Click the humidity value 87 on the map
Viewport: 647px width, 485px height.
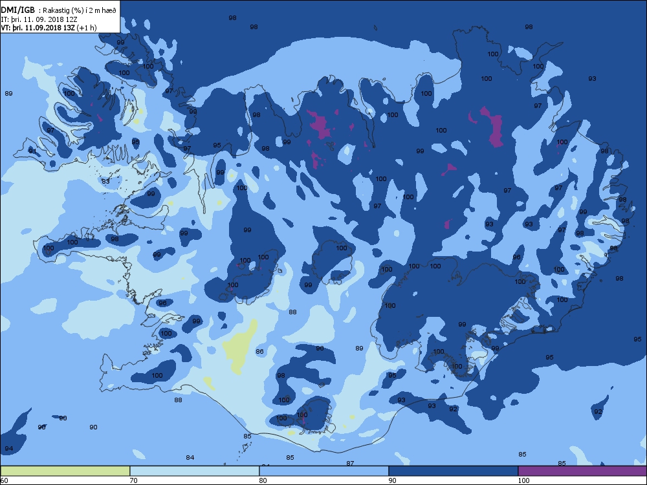coord(350,464)
